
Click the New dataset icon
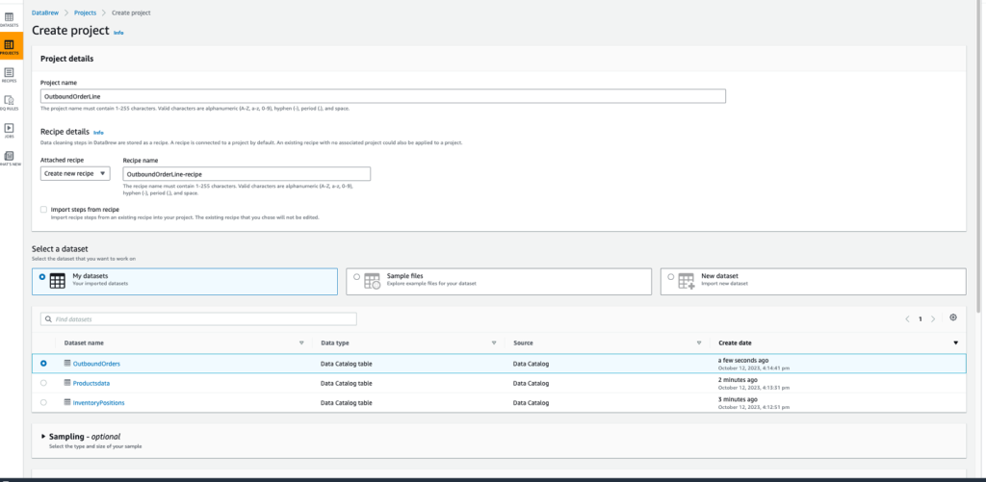pyautogui.click(x=686, y=281)
